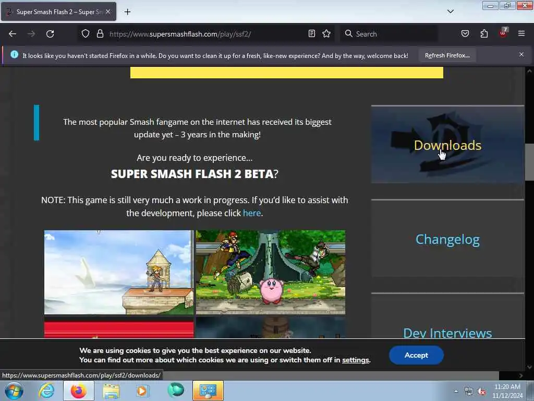The width and height of the screenshot is (534, 401).
Task: Open the uBlock extension red badge icon
Action: (503, 33)
